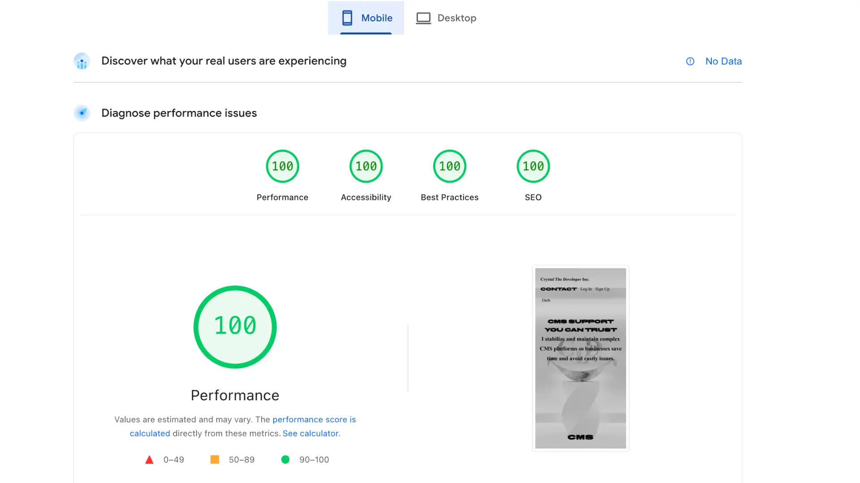Viewport: 860px width, 483px height.
Task: Select the Performance 100 score circle
Action: [282, 166]
